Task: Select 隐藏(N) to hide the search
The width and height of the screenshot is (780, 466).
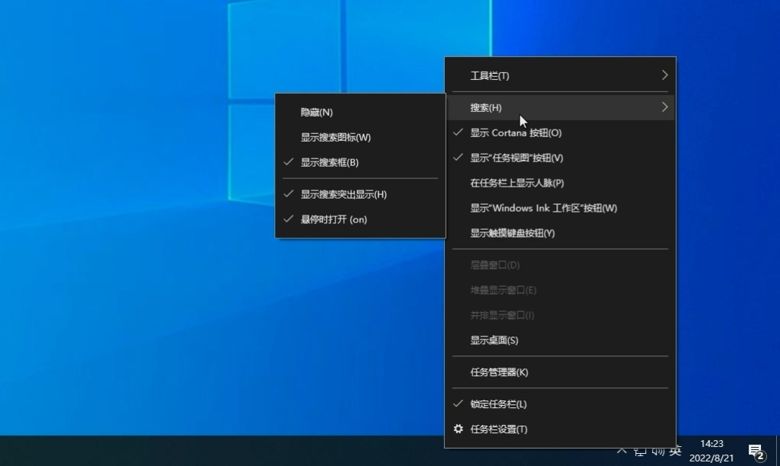Action: click(x=317, y=112)
